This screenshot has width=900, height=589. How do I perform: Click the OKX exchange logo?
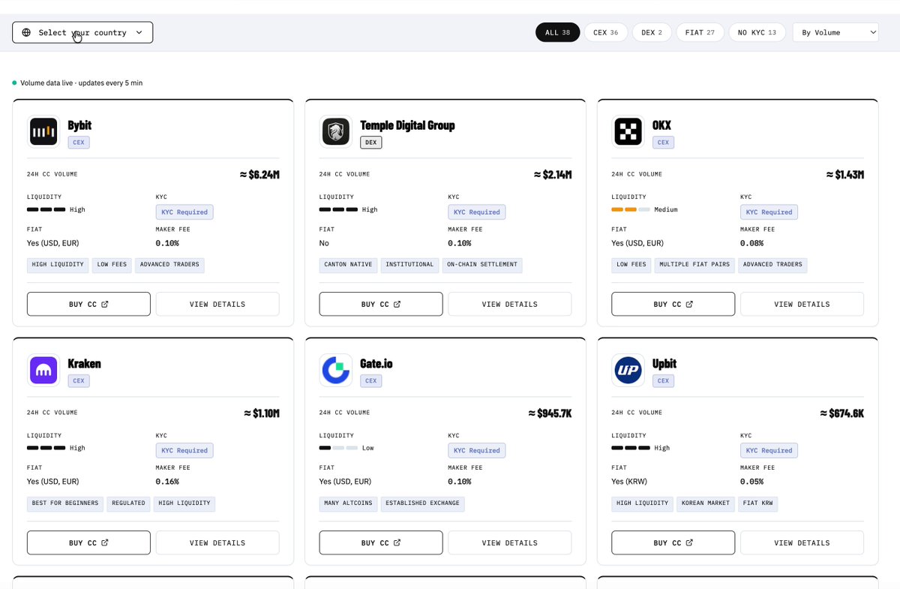point(628,131)
